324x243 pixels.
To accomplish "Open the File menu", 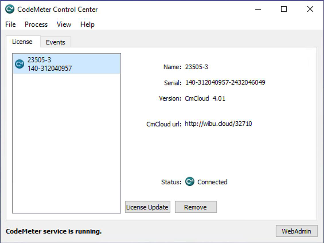I will click(10, 24).
